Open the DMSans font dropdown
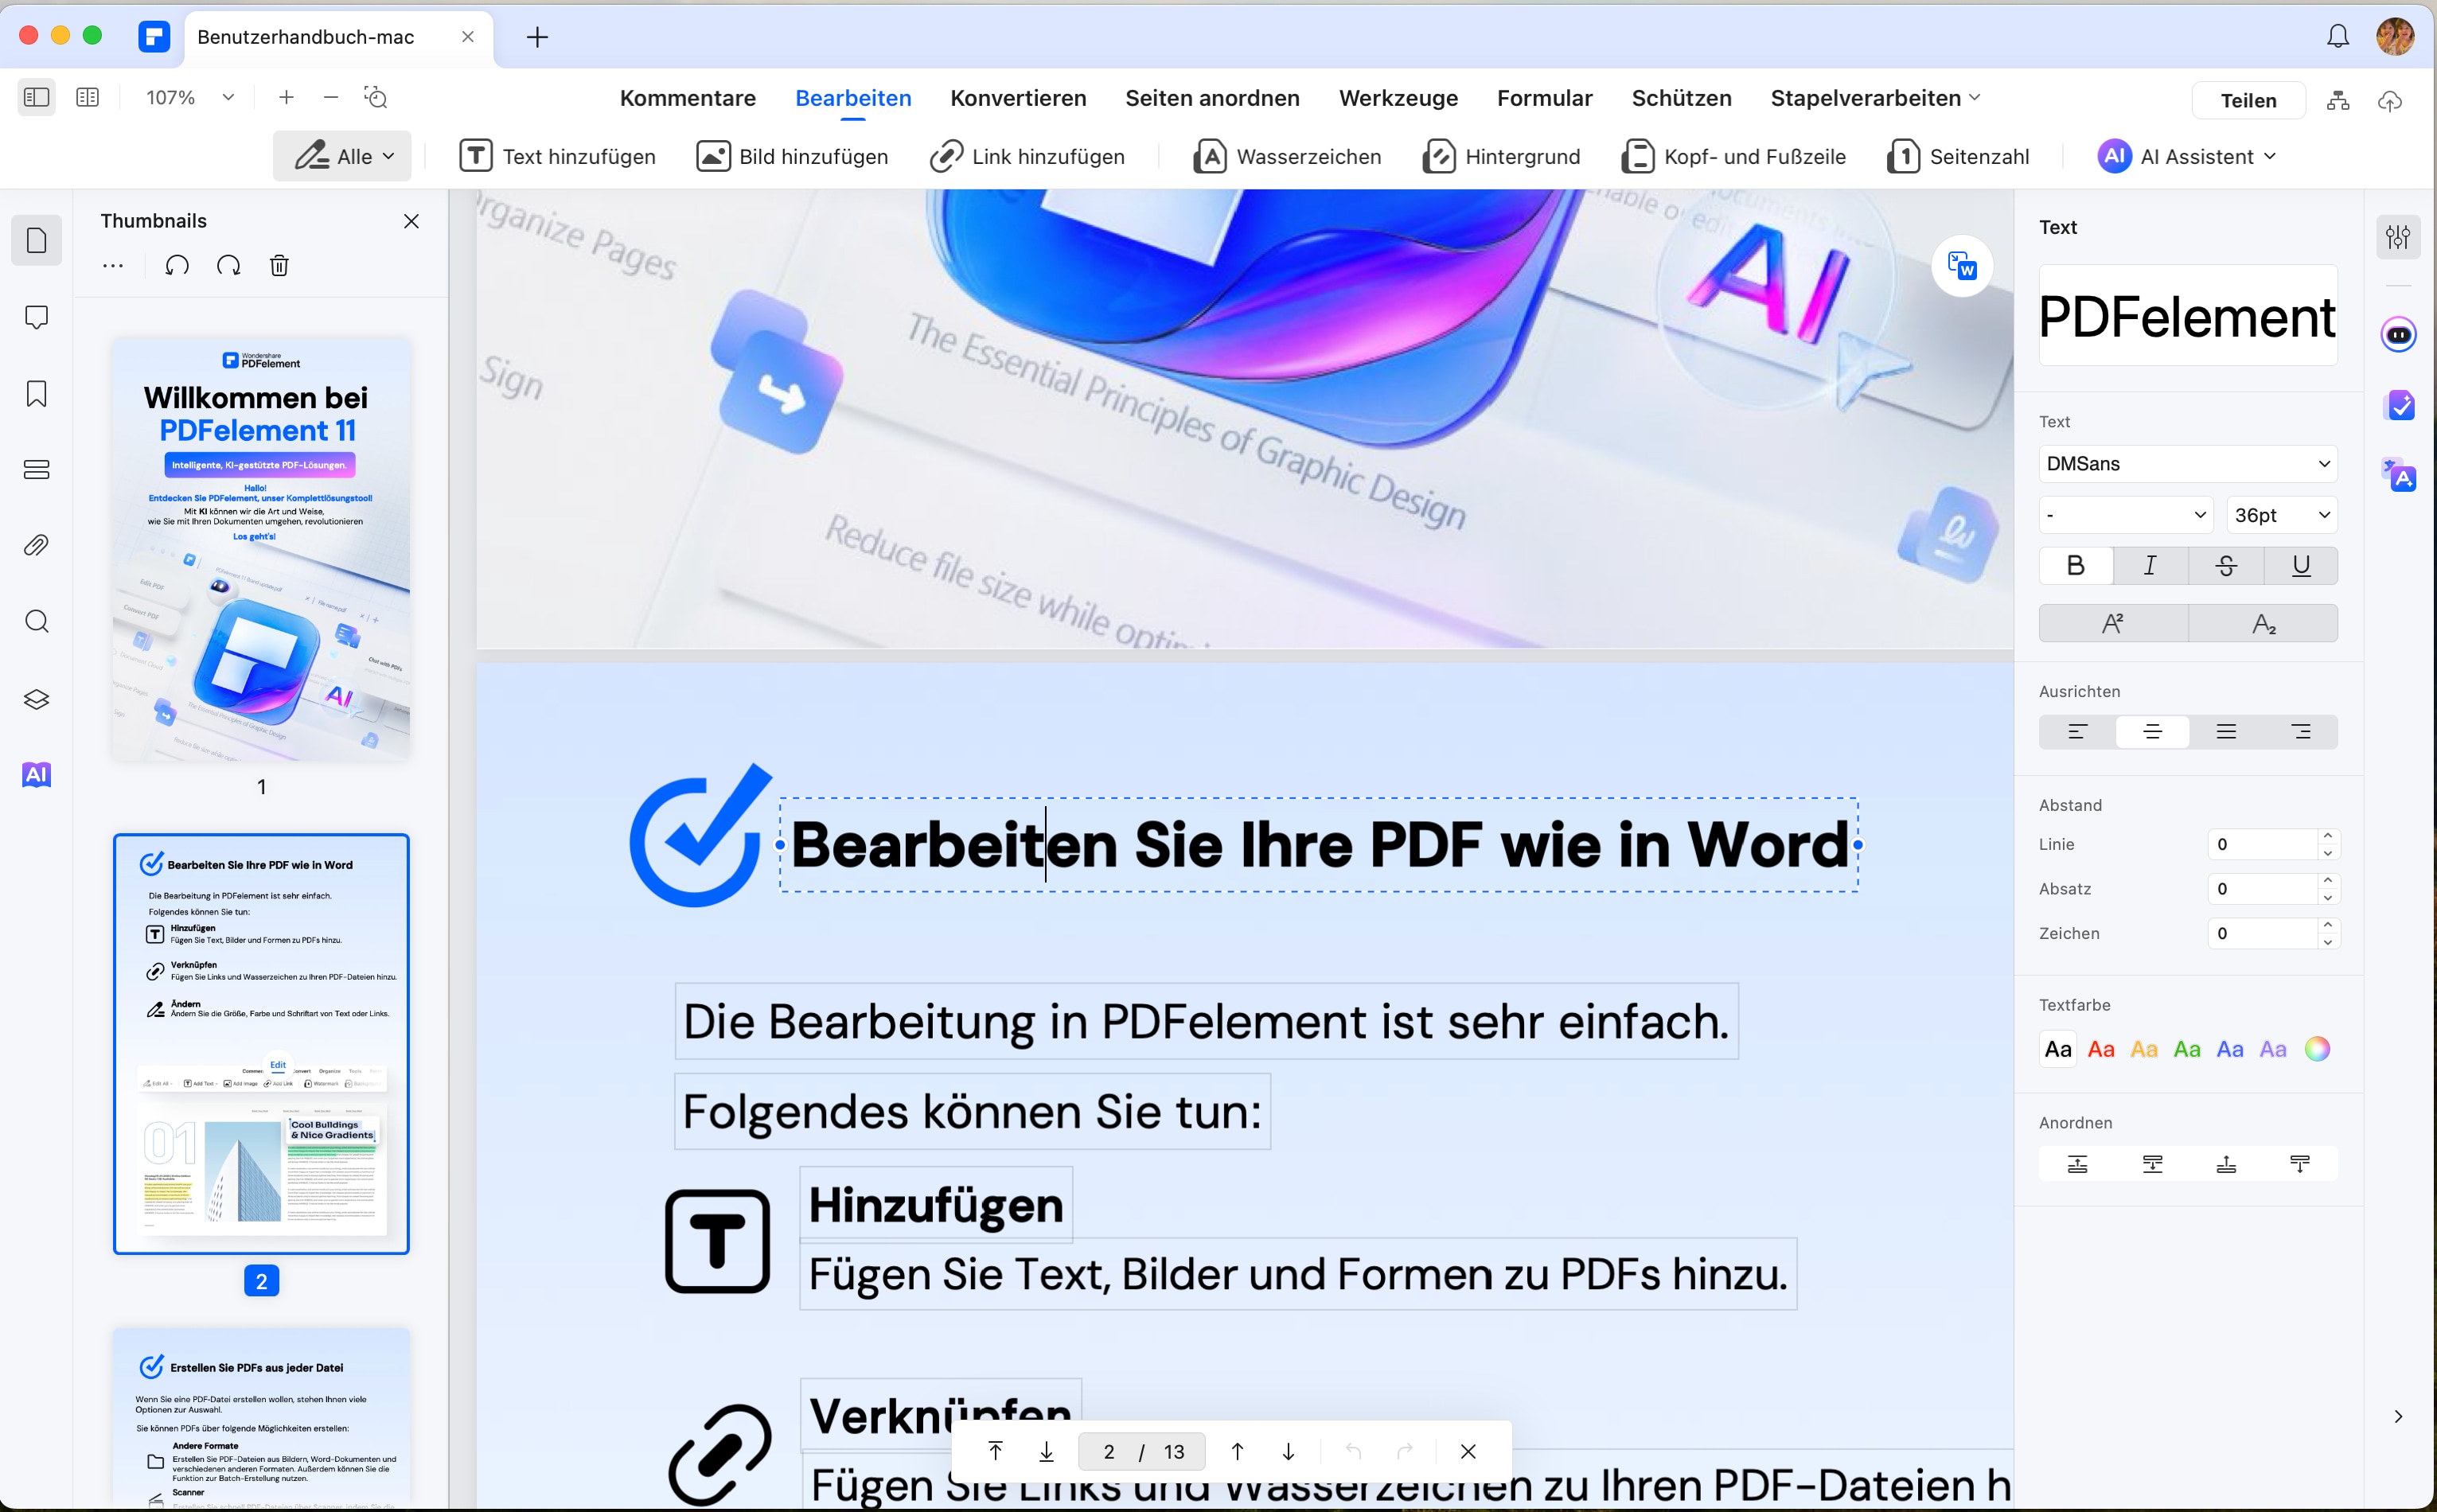This screenshot has width=2437, height=1512. [2188, 463]
